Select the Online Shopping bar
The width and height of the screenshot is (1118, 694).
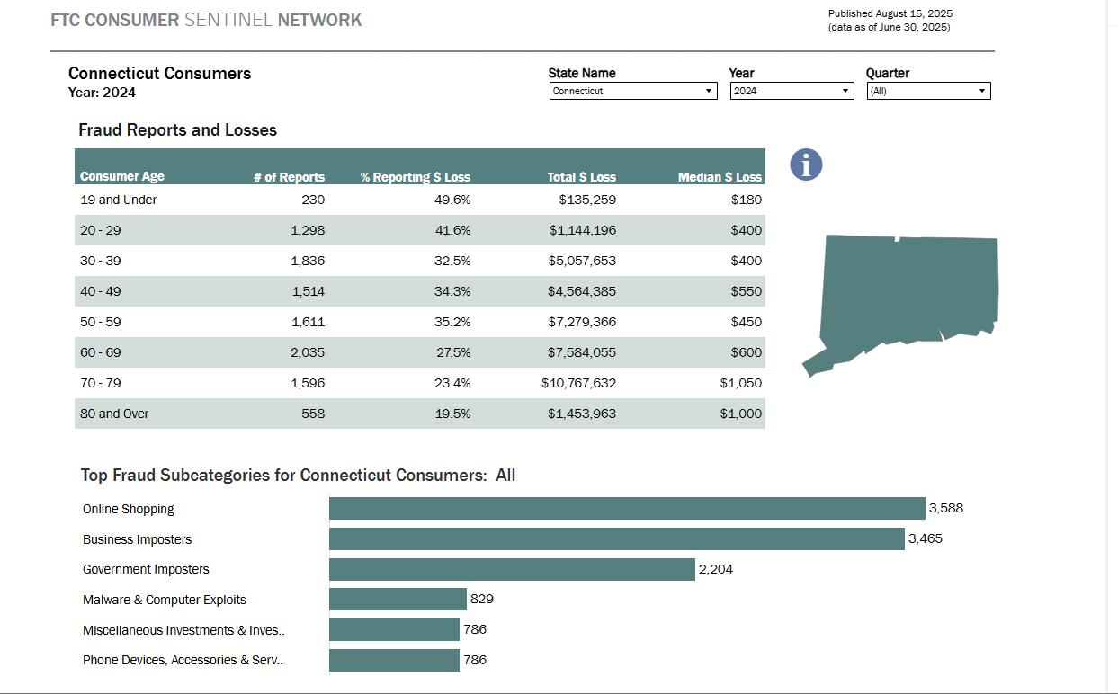pyautogui.click(x=627, y=509)
